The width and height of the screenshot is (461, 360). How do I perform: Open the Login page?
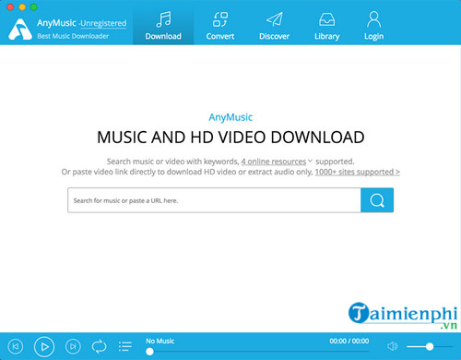click(x=373, y=26)
